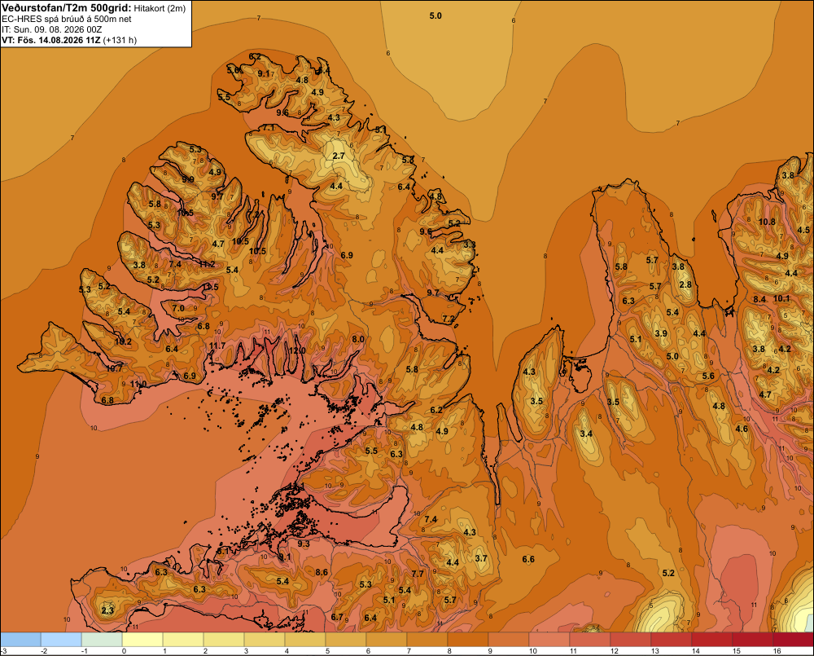Click the '9.3' temperature value
Image resolution: width=814 pixels, height=656 pixels.
[304, 544]
